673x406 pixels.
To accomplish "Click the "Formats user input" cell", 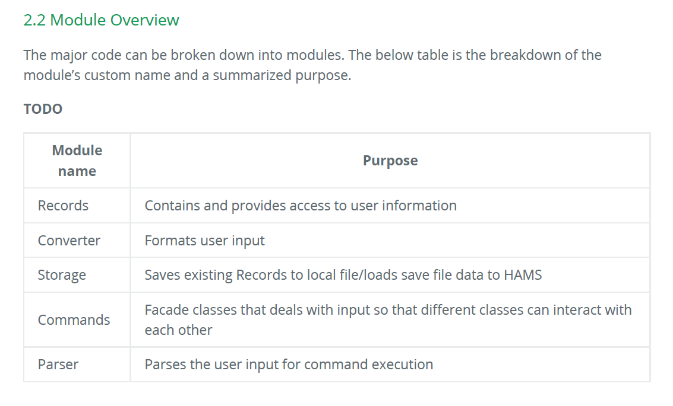I will pos(390,240).
